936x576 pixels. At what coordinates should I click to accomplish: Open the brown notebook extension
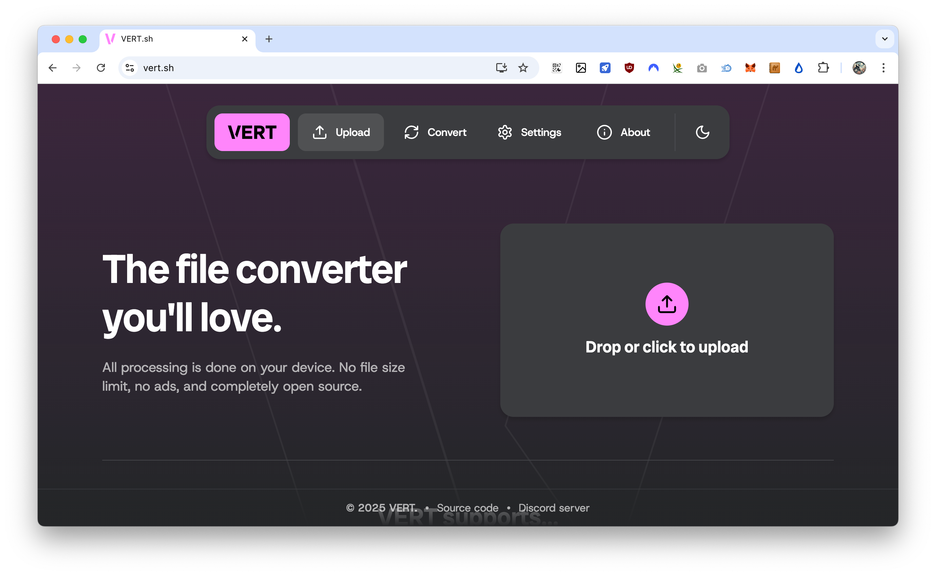[774, 68]
